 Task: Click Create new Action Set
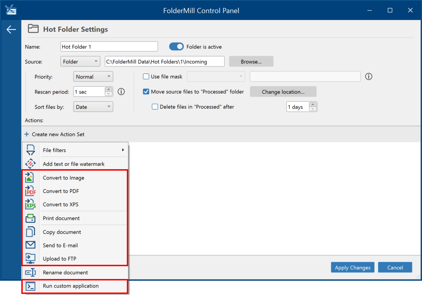pyautogui.click(x=54, y=134)
